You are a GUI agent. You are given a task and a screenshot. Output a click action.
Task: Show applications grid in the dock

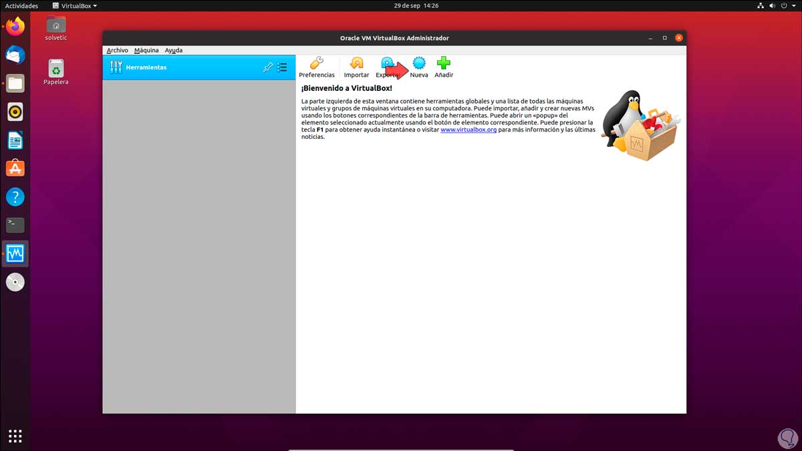(x=15, y=436)
